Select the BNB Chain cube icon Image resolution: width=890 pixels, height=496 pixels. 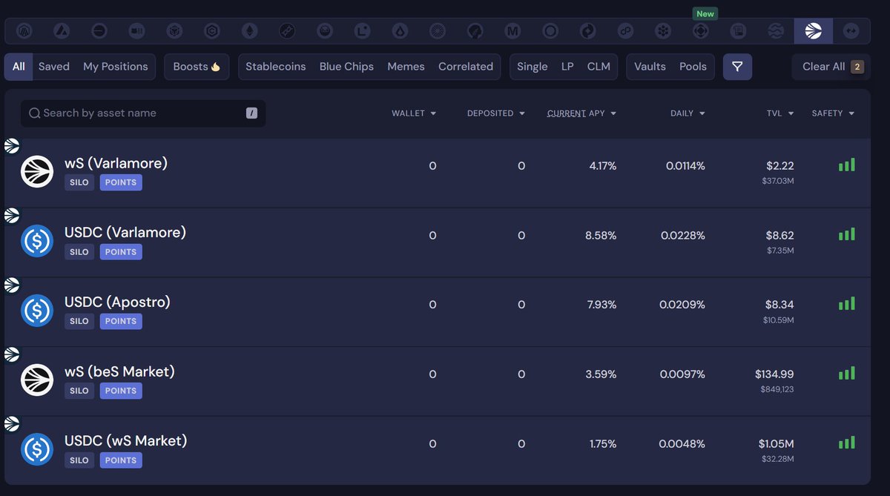[176, 31]
